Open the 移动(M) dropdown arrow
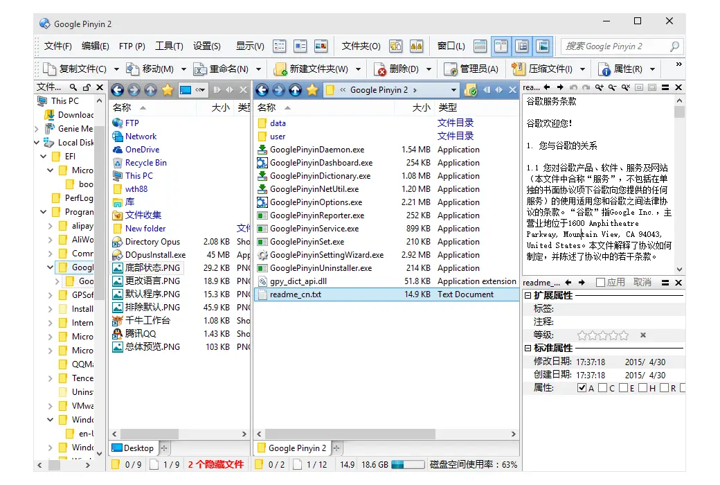The height and width of the screenshot is (485, 720). coord(183,69)
